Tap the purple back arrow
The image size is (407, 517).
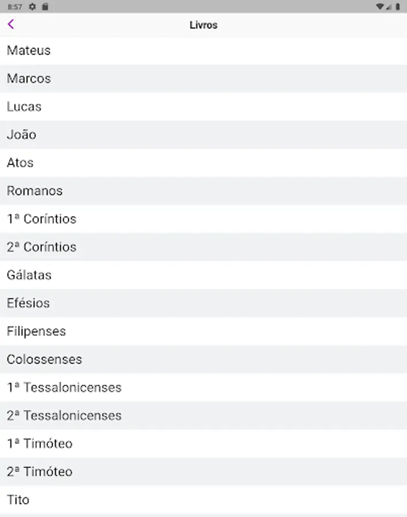[x=11, y=24]
